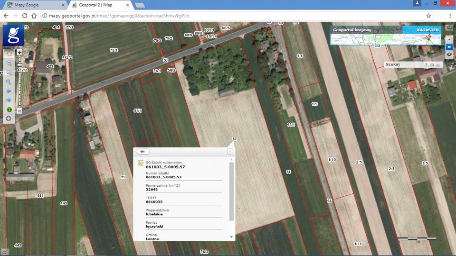This screenshot has height=256, width=456.
Task: Activate the zoom-in magnifier tool
Action: (9, 63)
